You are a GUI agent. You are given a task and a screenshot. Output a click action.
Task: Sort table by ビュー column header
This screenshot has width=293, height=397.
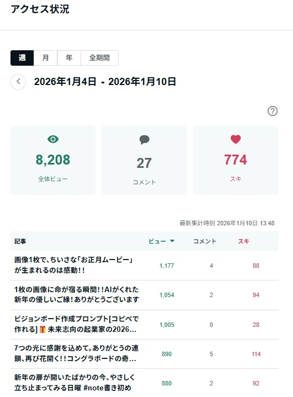click(x=157, y=241)
